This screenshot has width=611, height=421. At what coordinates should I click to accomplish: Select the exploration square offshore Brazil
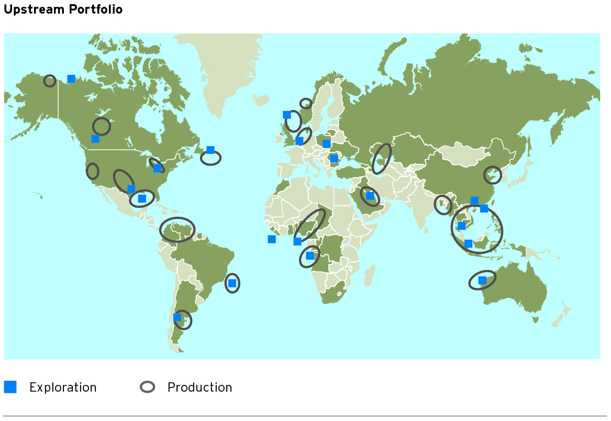point(232,283)
